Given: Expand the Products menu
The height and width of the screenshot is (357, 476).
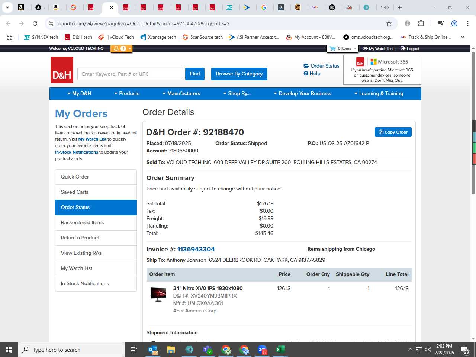Looking at the screenshot, I should point(127,94).
